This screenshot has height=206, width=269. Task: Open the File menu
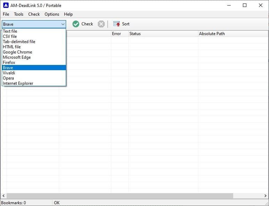click(6, 14)
